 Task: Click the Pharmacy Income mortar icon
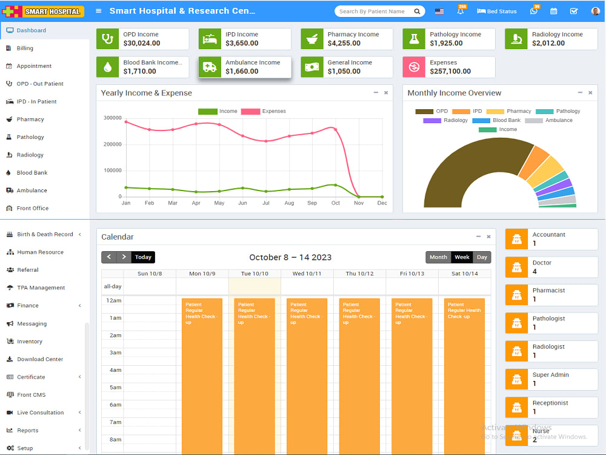(312, 39)
